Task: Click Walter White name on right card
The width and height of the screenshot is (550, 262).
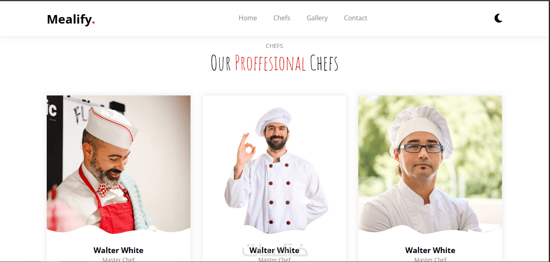Action: click(x=430, y=250)
